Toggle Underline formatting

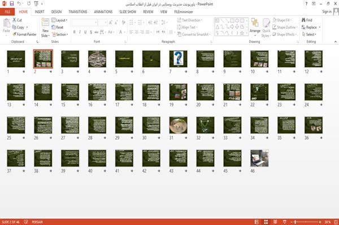[85, 32]
